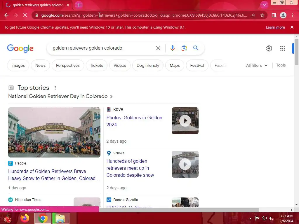
Task: Click the horizontal scrollbar right arrow
Action: (x=291, y=210)
